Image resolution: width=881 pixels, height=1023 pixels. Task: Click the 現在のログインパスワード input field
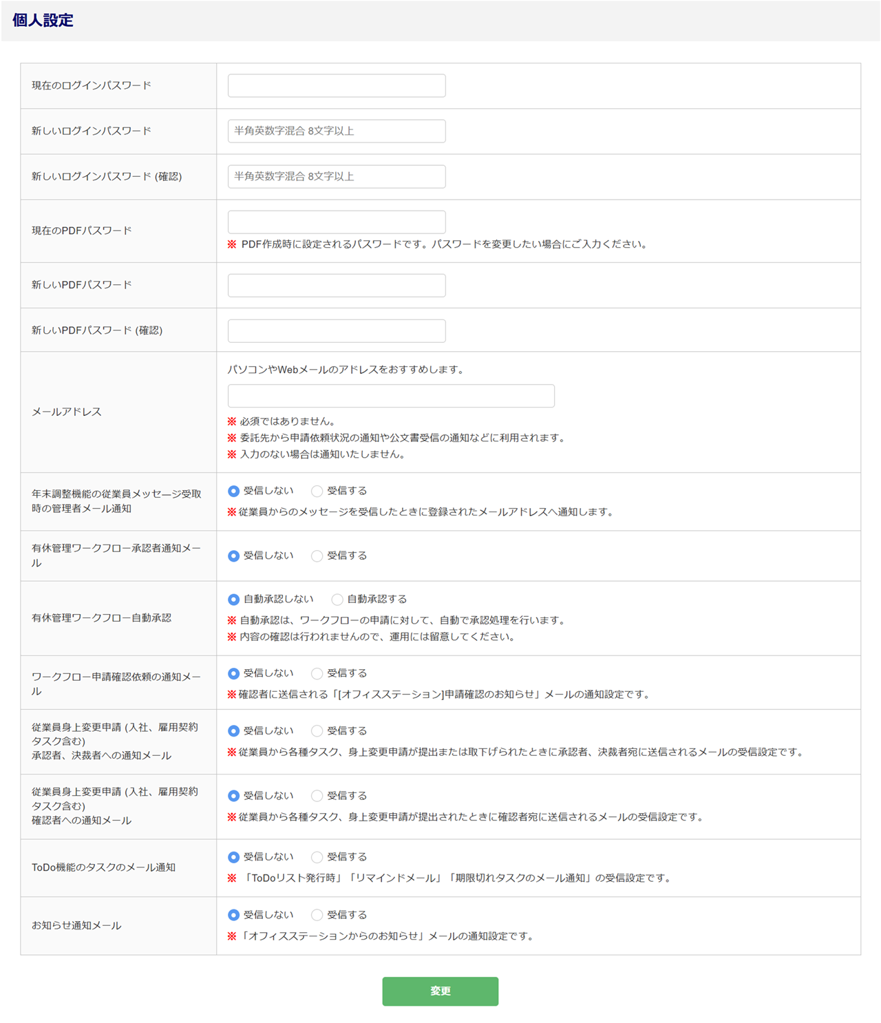337,86
